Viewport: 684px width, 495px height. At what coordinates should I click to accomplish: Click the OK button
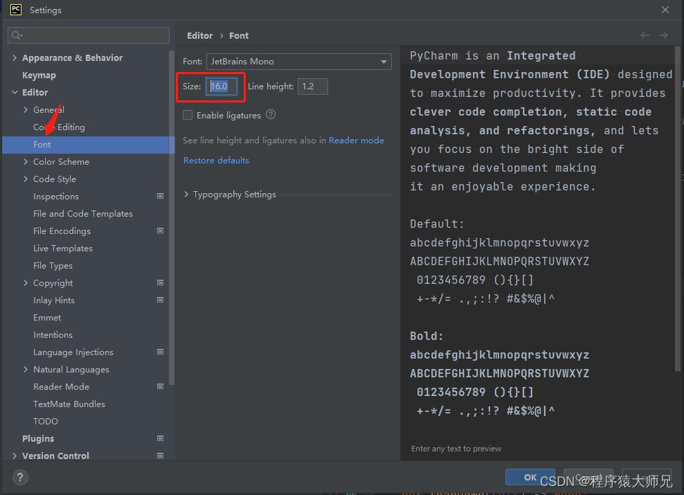530,477
